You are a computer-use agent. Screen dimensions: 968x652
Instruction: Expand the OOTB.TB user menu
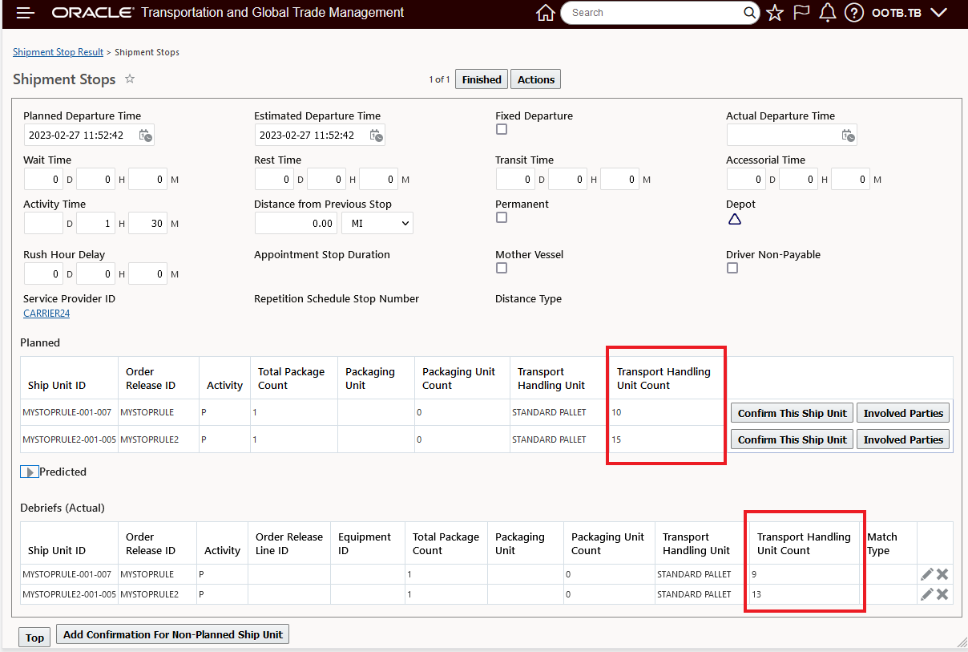point(910,13)
